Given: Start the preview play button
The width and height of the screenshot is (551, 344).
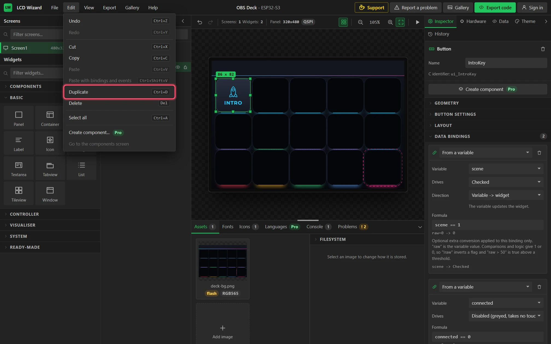Looking at the screenshot, I should 417,22.
